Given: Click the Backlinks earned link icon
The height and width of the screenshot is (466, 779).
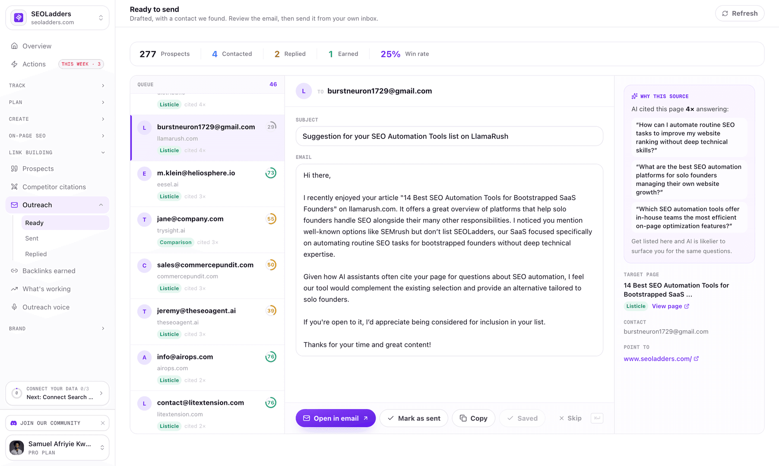Looking at the screenshot, I should pos(14,271).
